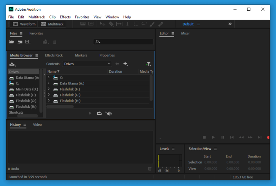Select the Paintbrush Selection tool
This screenshot has height=186, width=276.
point(152,24)
